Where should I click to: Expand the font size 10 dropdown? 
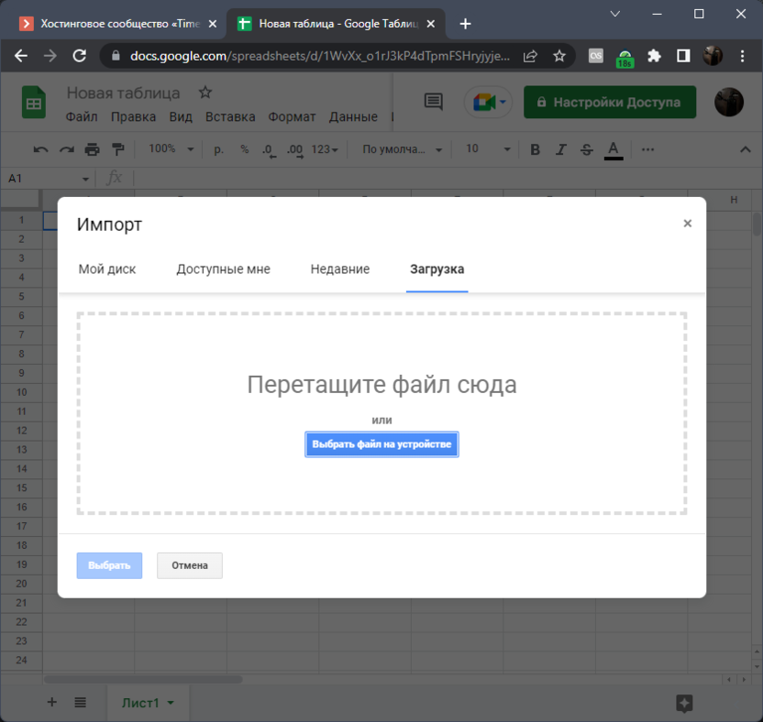click(x=506, y=149)
